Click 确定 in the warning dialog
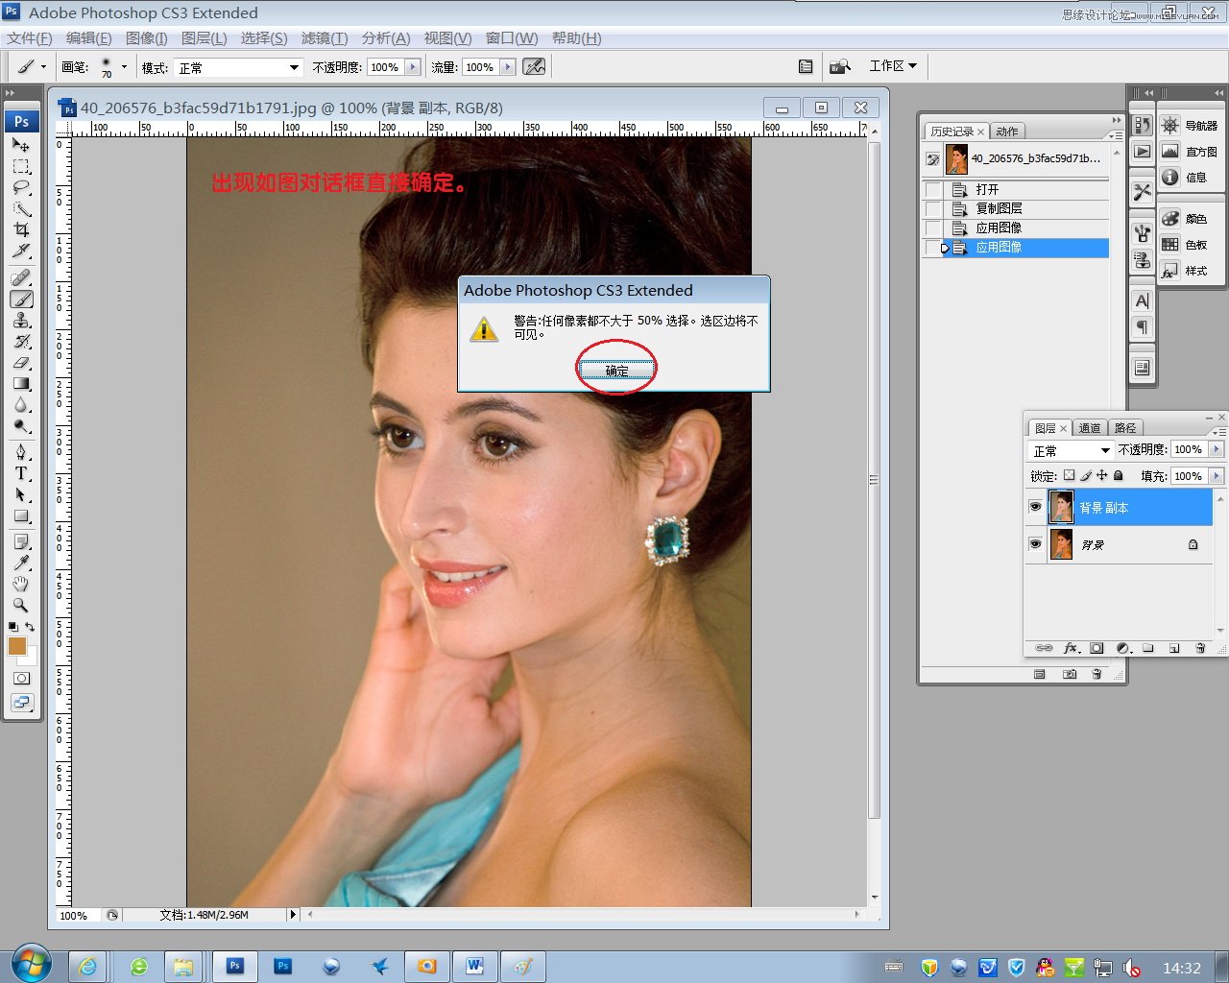Image resolution: width=1229 pixels, height=983 pixels. [616, 371]
